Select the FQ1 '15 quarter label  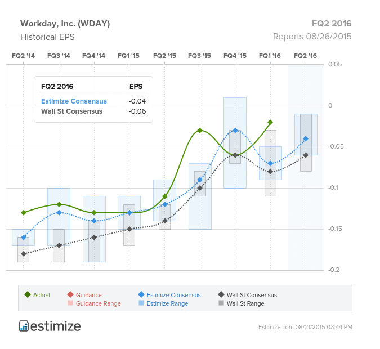click(129, 56)
